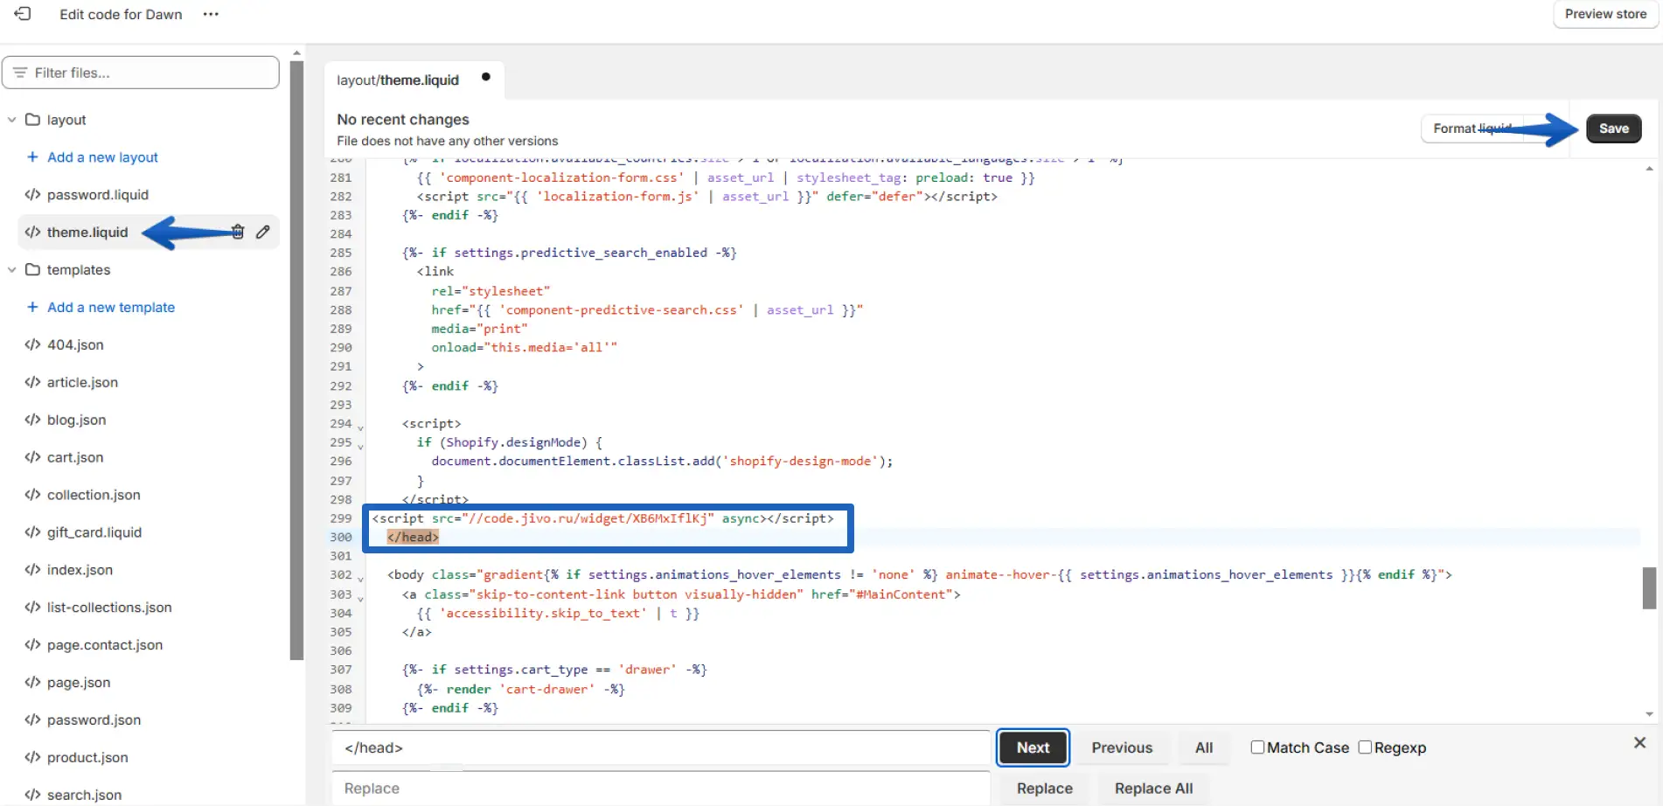Click the trash icon next to theme.liquid
1663x806 pixels.
pos(238,232)
